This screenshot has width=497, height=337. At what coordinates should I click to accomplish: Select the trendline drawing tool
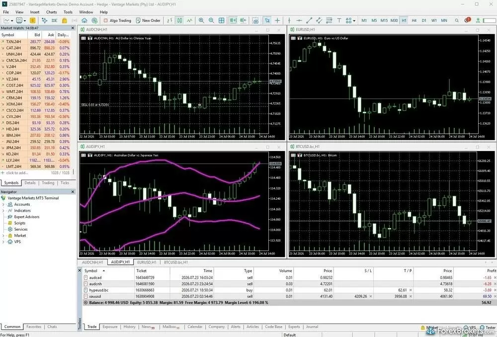point(309,20)
